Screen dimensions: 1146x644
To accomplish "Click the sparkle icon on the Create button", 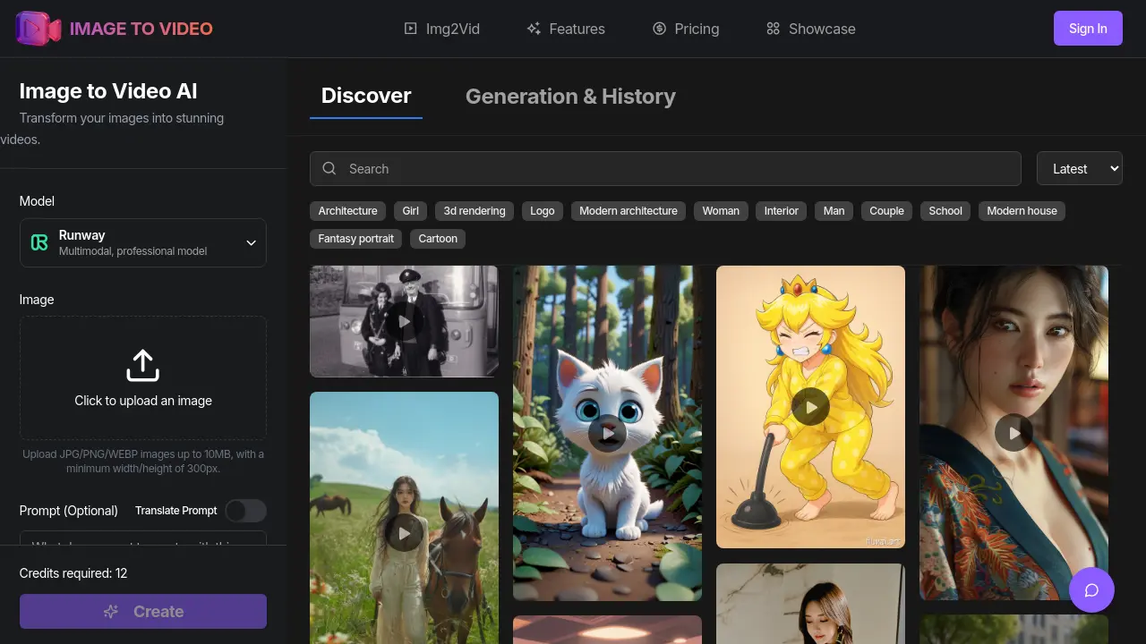I will (111, 612).
